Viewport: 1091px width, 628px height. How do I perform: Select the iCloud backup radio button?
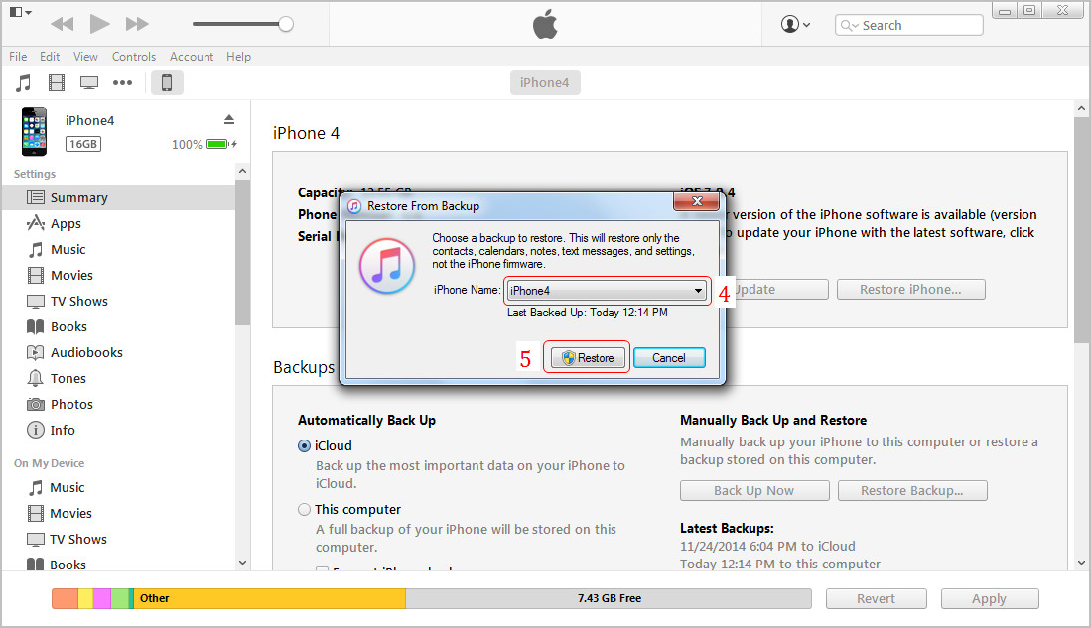(x=304, y=445)
